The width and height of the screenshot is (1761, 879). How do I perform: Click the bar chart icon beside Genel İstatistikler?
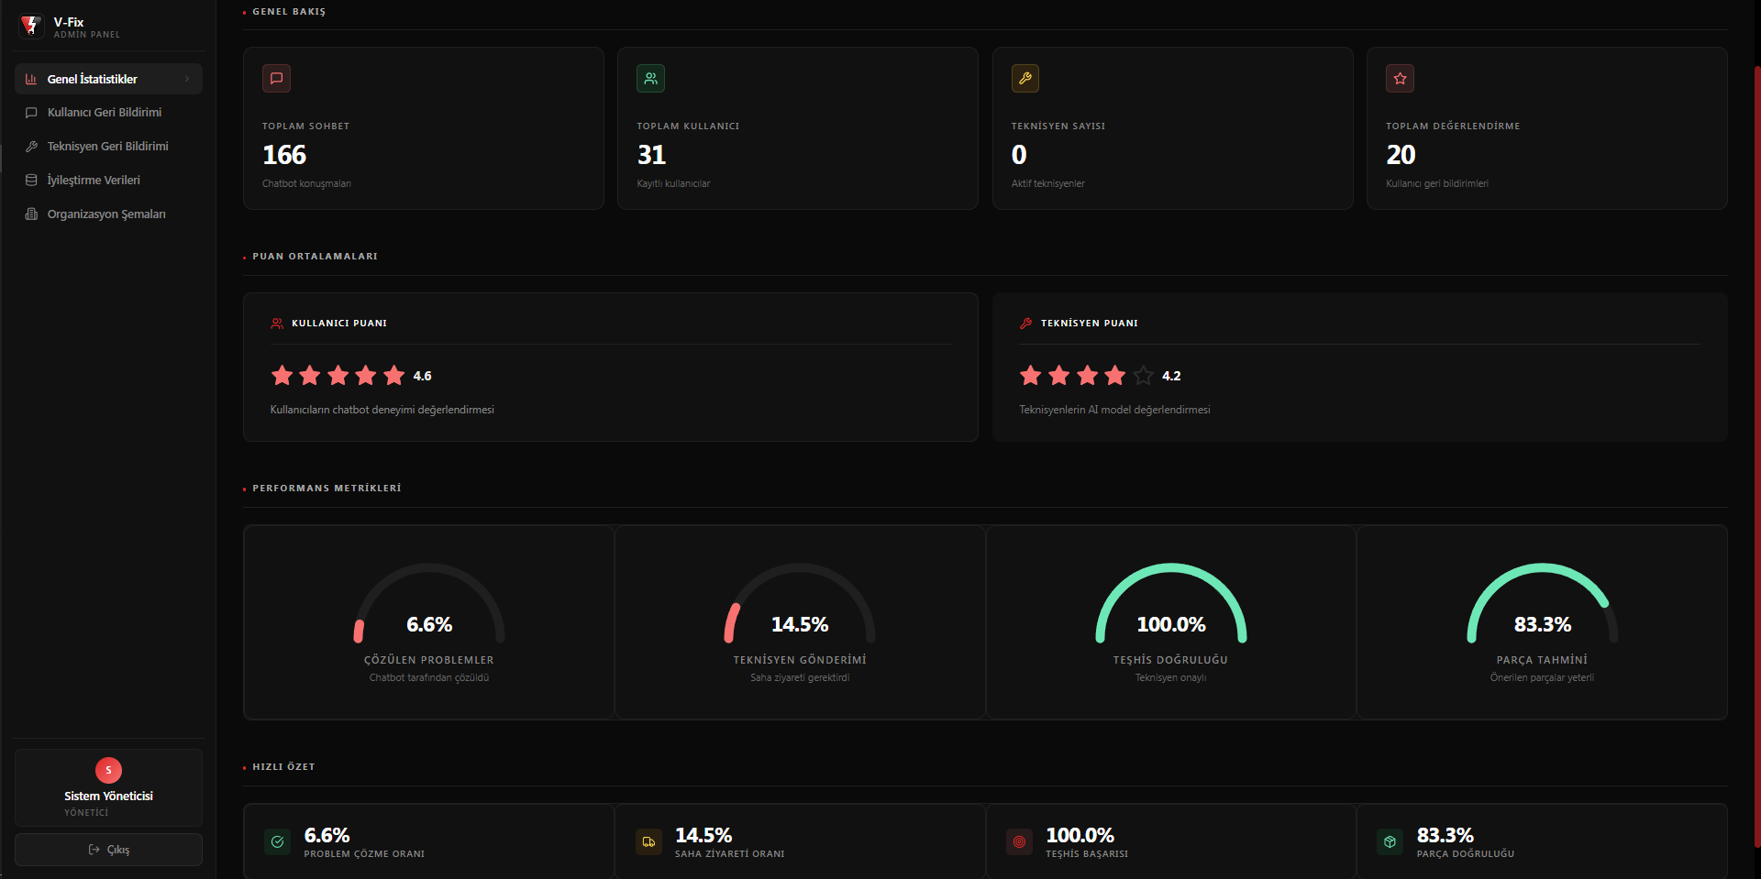click(31, 79)
